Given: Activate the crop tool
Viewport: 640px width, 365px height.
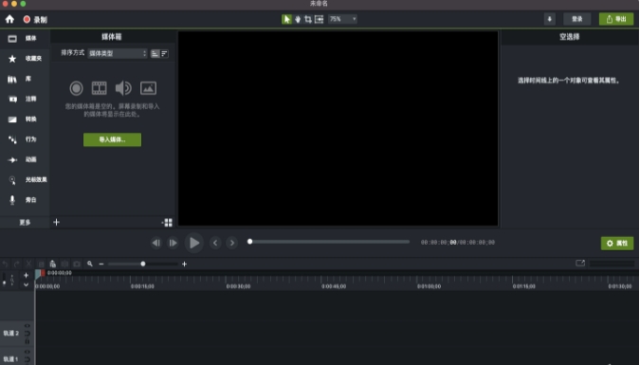Looking at the screenshot, I should [x=308, y=19].
